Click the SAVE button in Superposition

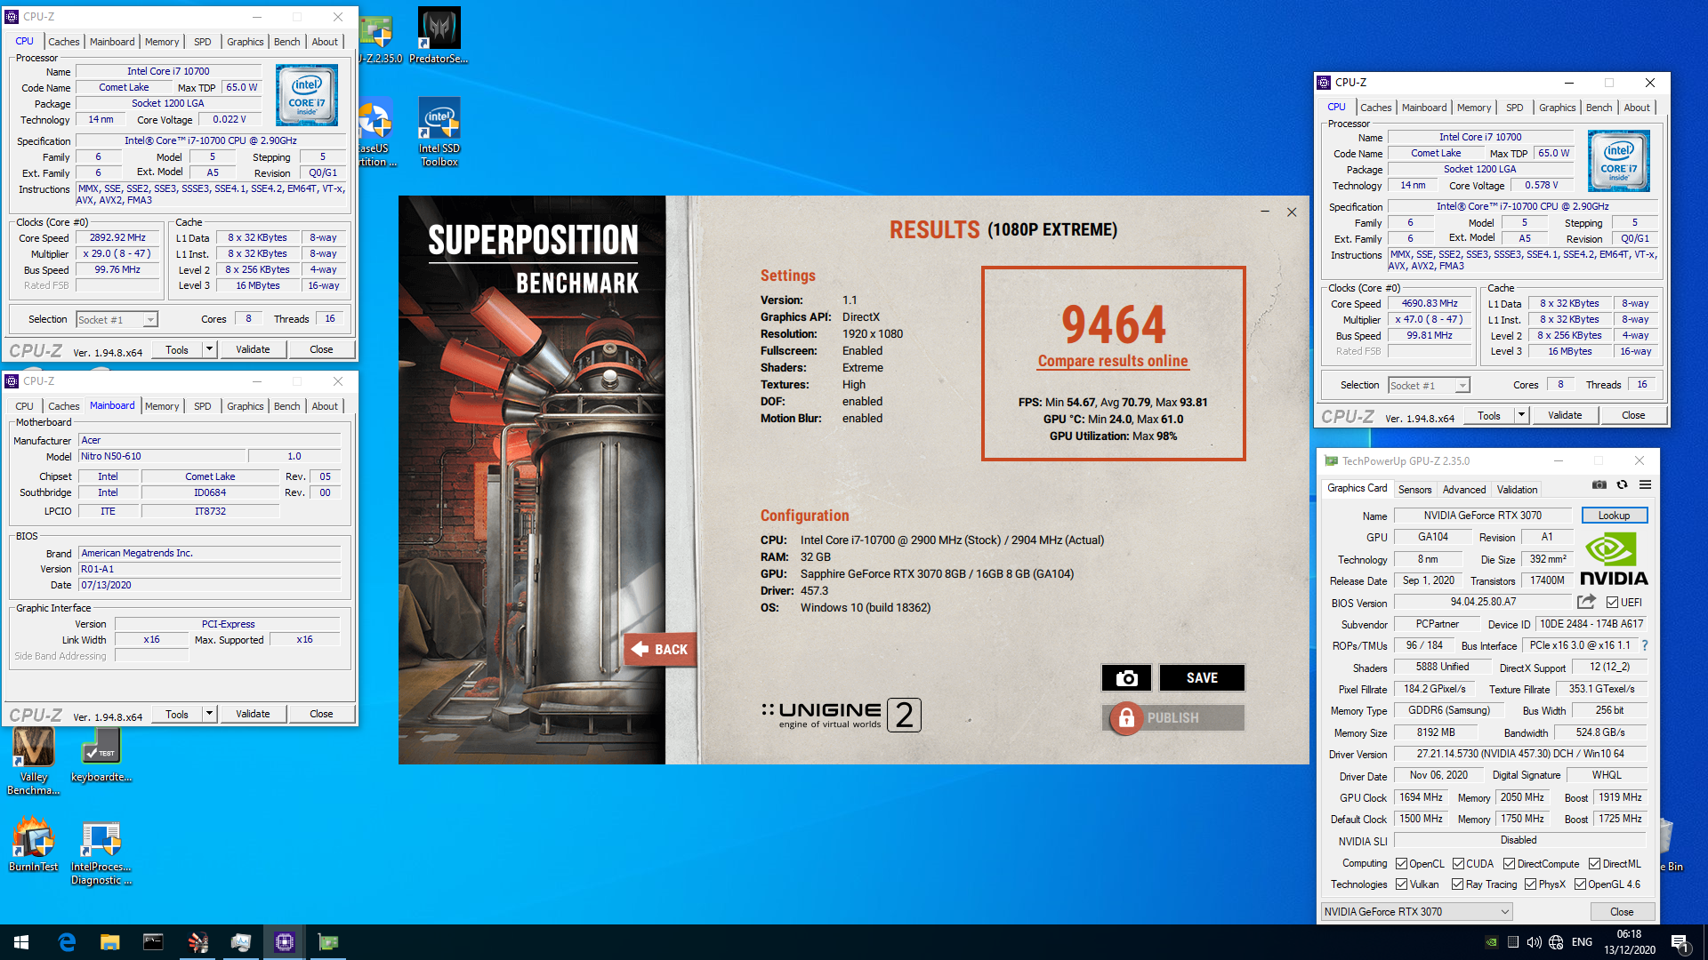point(1202,678)
